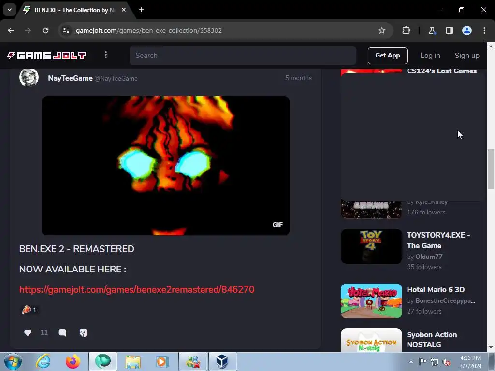Open the benexe2remastered Game Jolt link
Screen dimensions: 495x371
[x=137, y=290]
